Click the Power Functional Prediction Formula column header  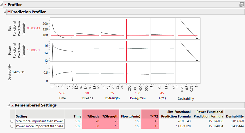click(x=208, y=114)
